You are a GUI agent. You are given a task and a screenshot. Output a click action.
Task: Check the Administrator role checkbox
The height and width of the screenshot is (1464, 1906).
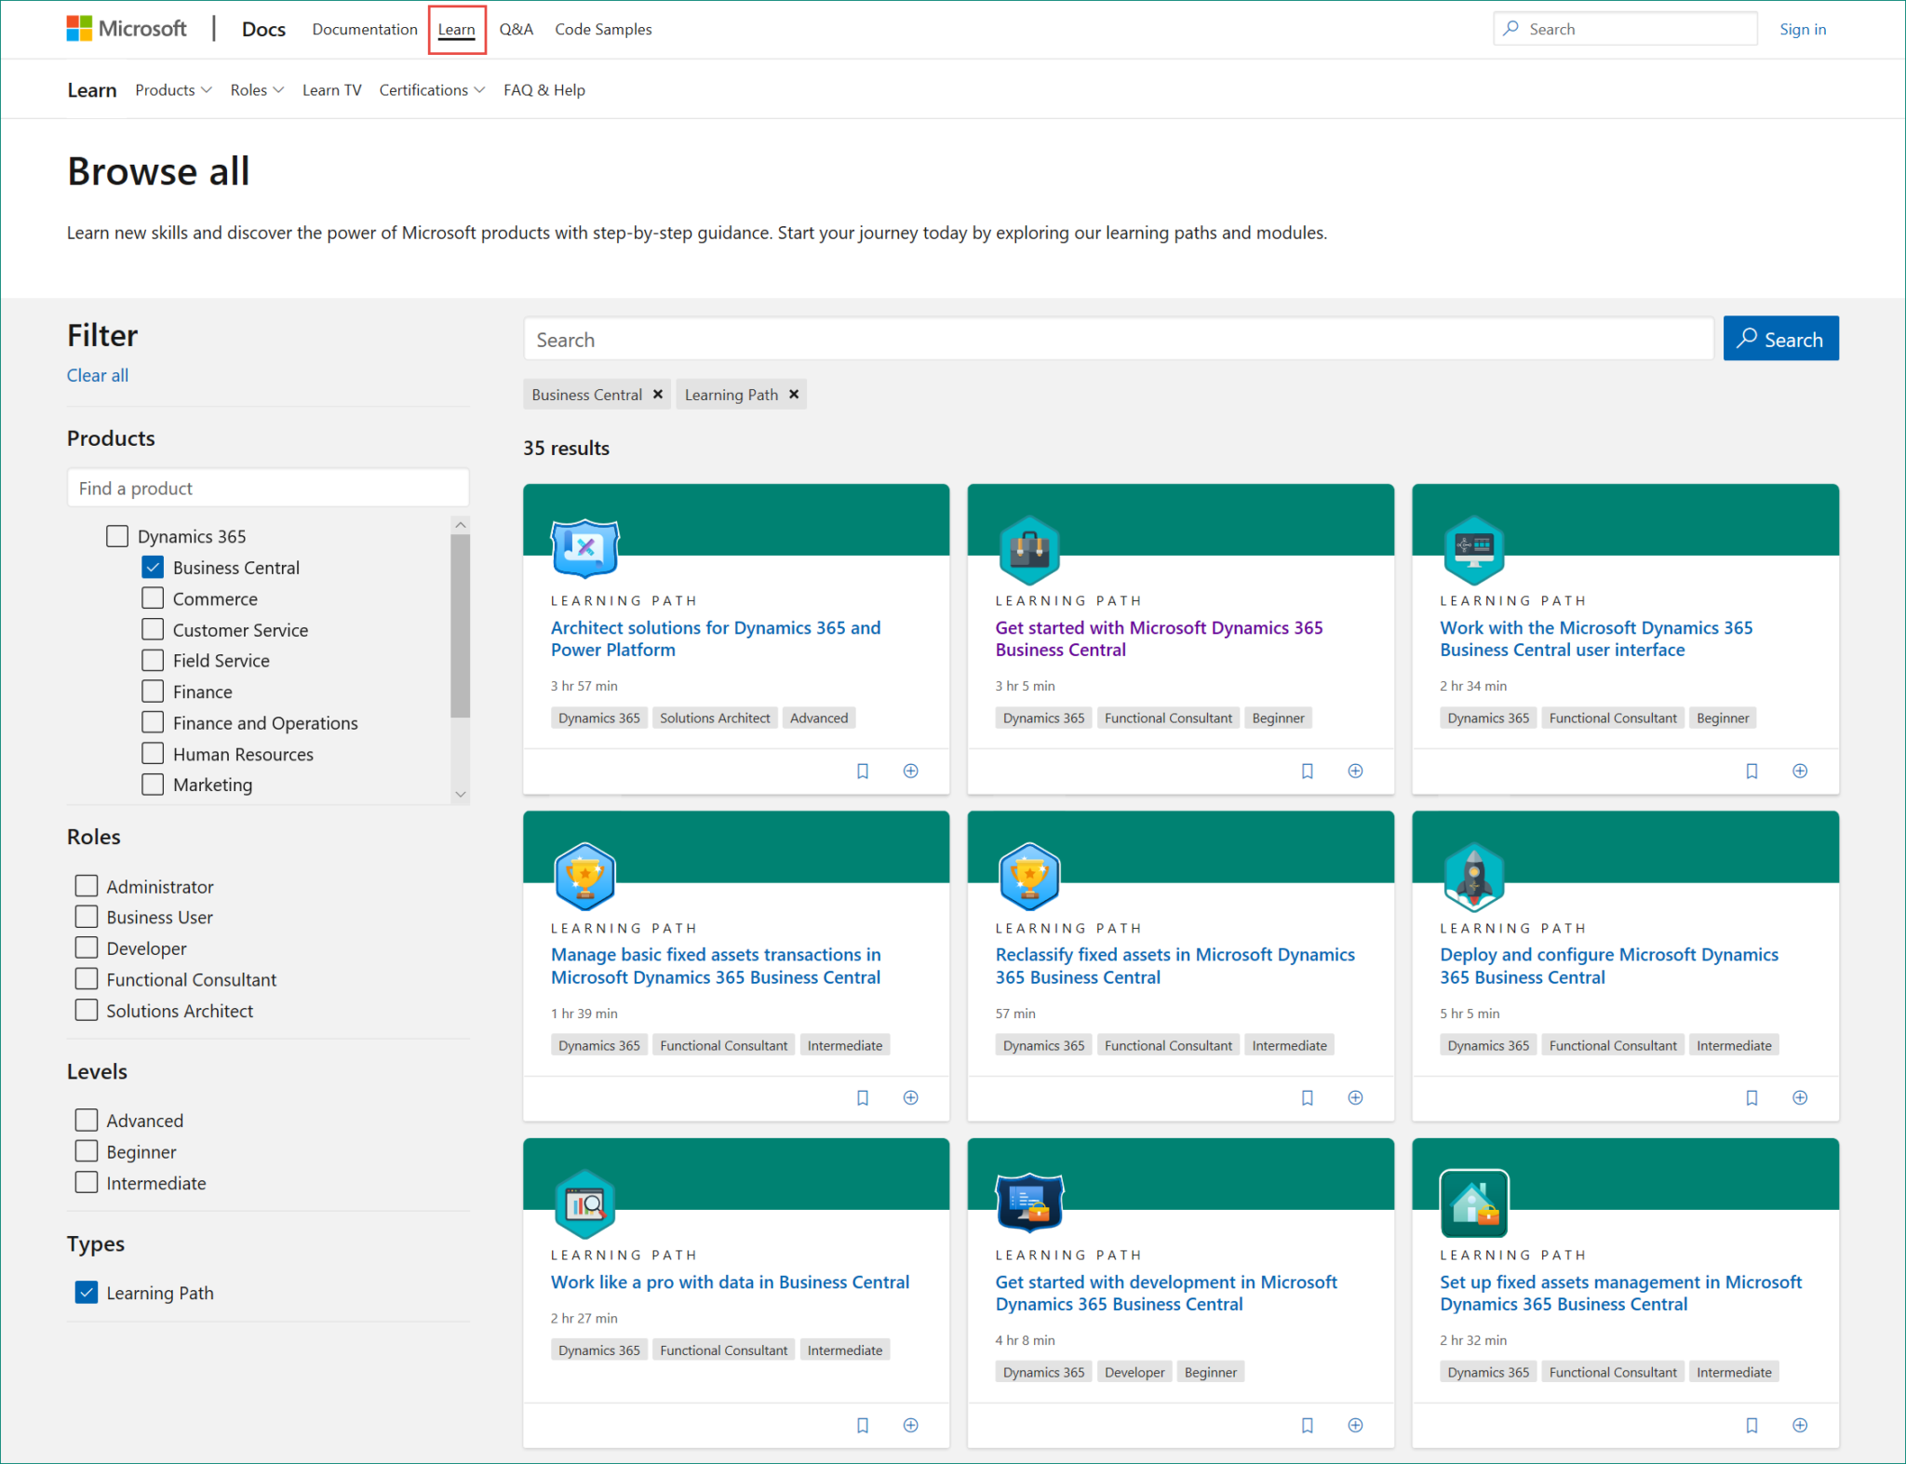click(87, 885)
